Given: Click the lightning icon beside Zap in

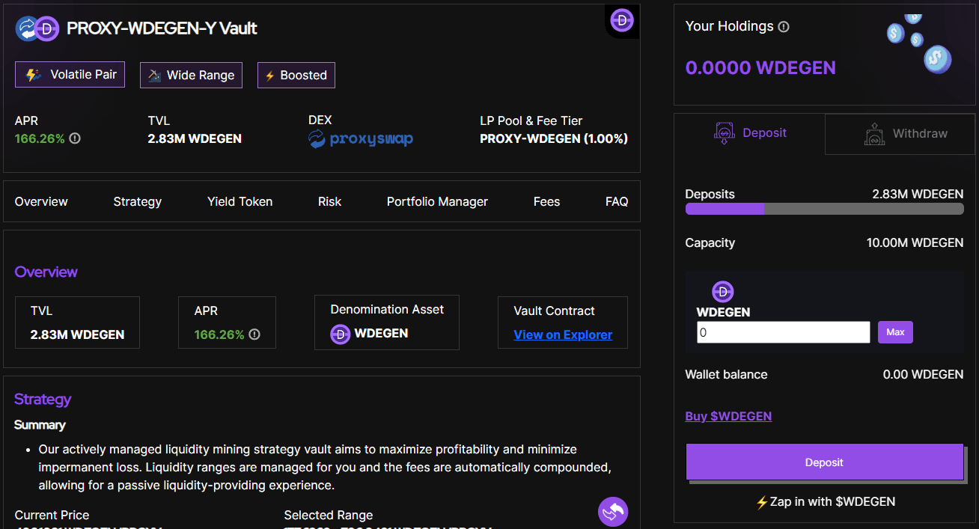Looking at the screenshot, I should (x=762, y=502).
